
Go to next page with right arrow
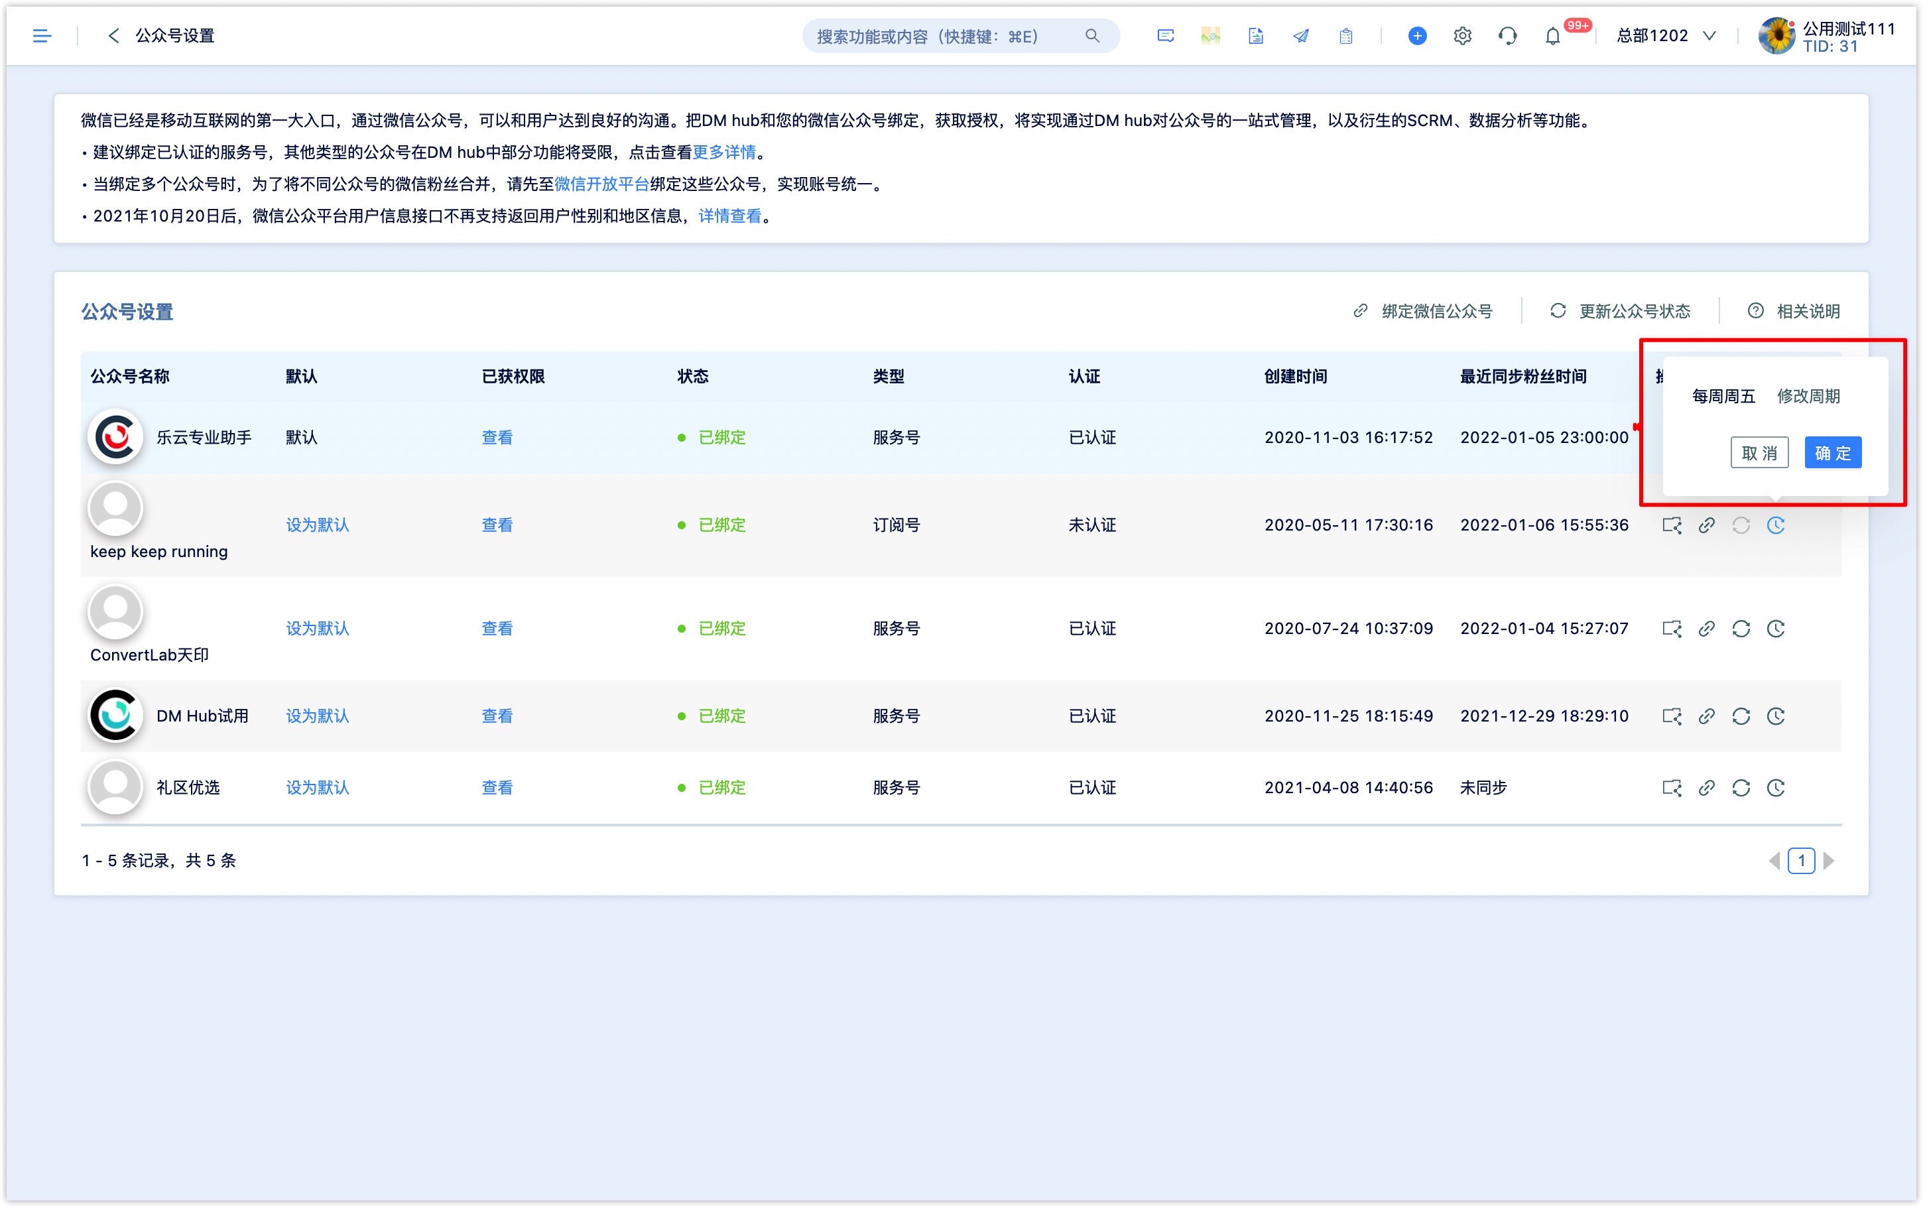coord(1829,861)
